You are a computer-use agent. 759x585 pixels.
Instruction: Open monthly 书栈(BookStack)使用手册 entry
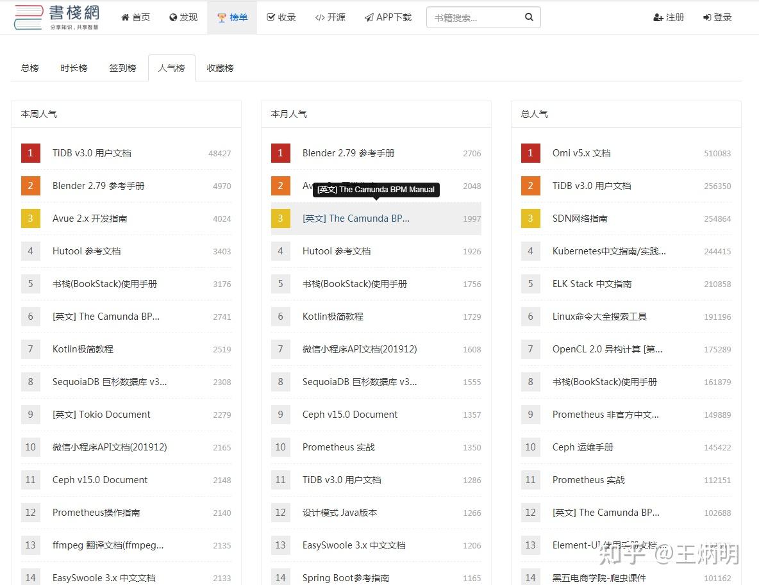[354, 284]
